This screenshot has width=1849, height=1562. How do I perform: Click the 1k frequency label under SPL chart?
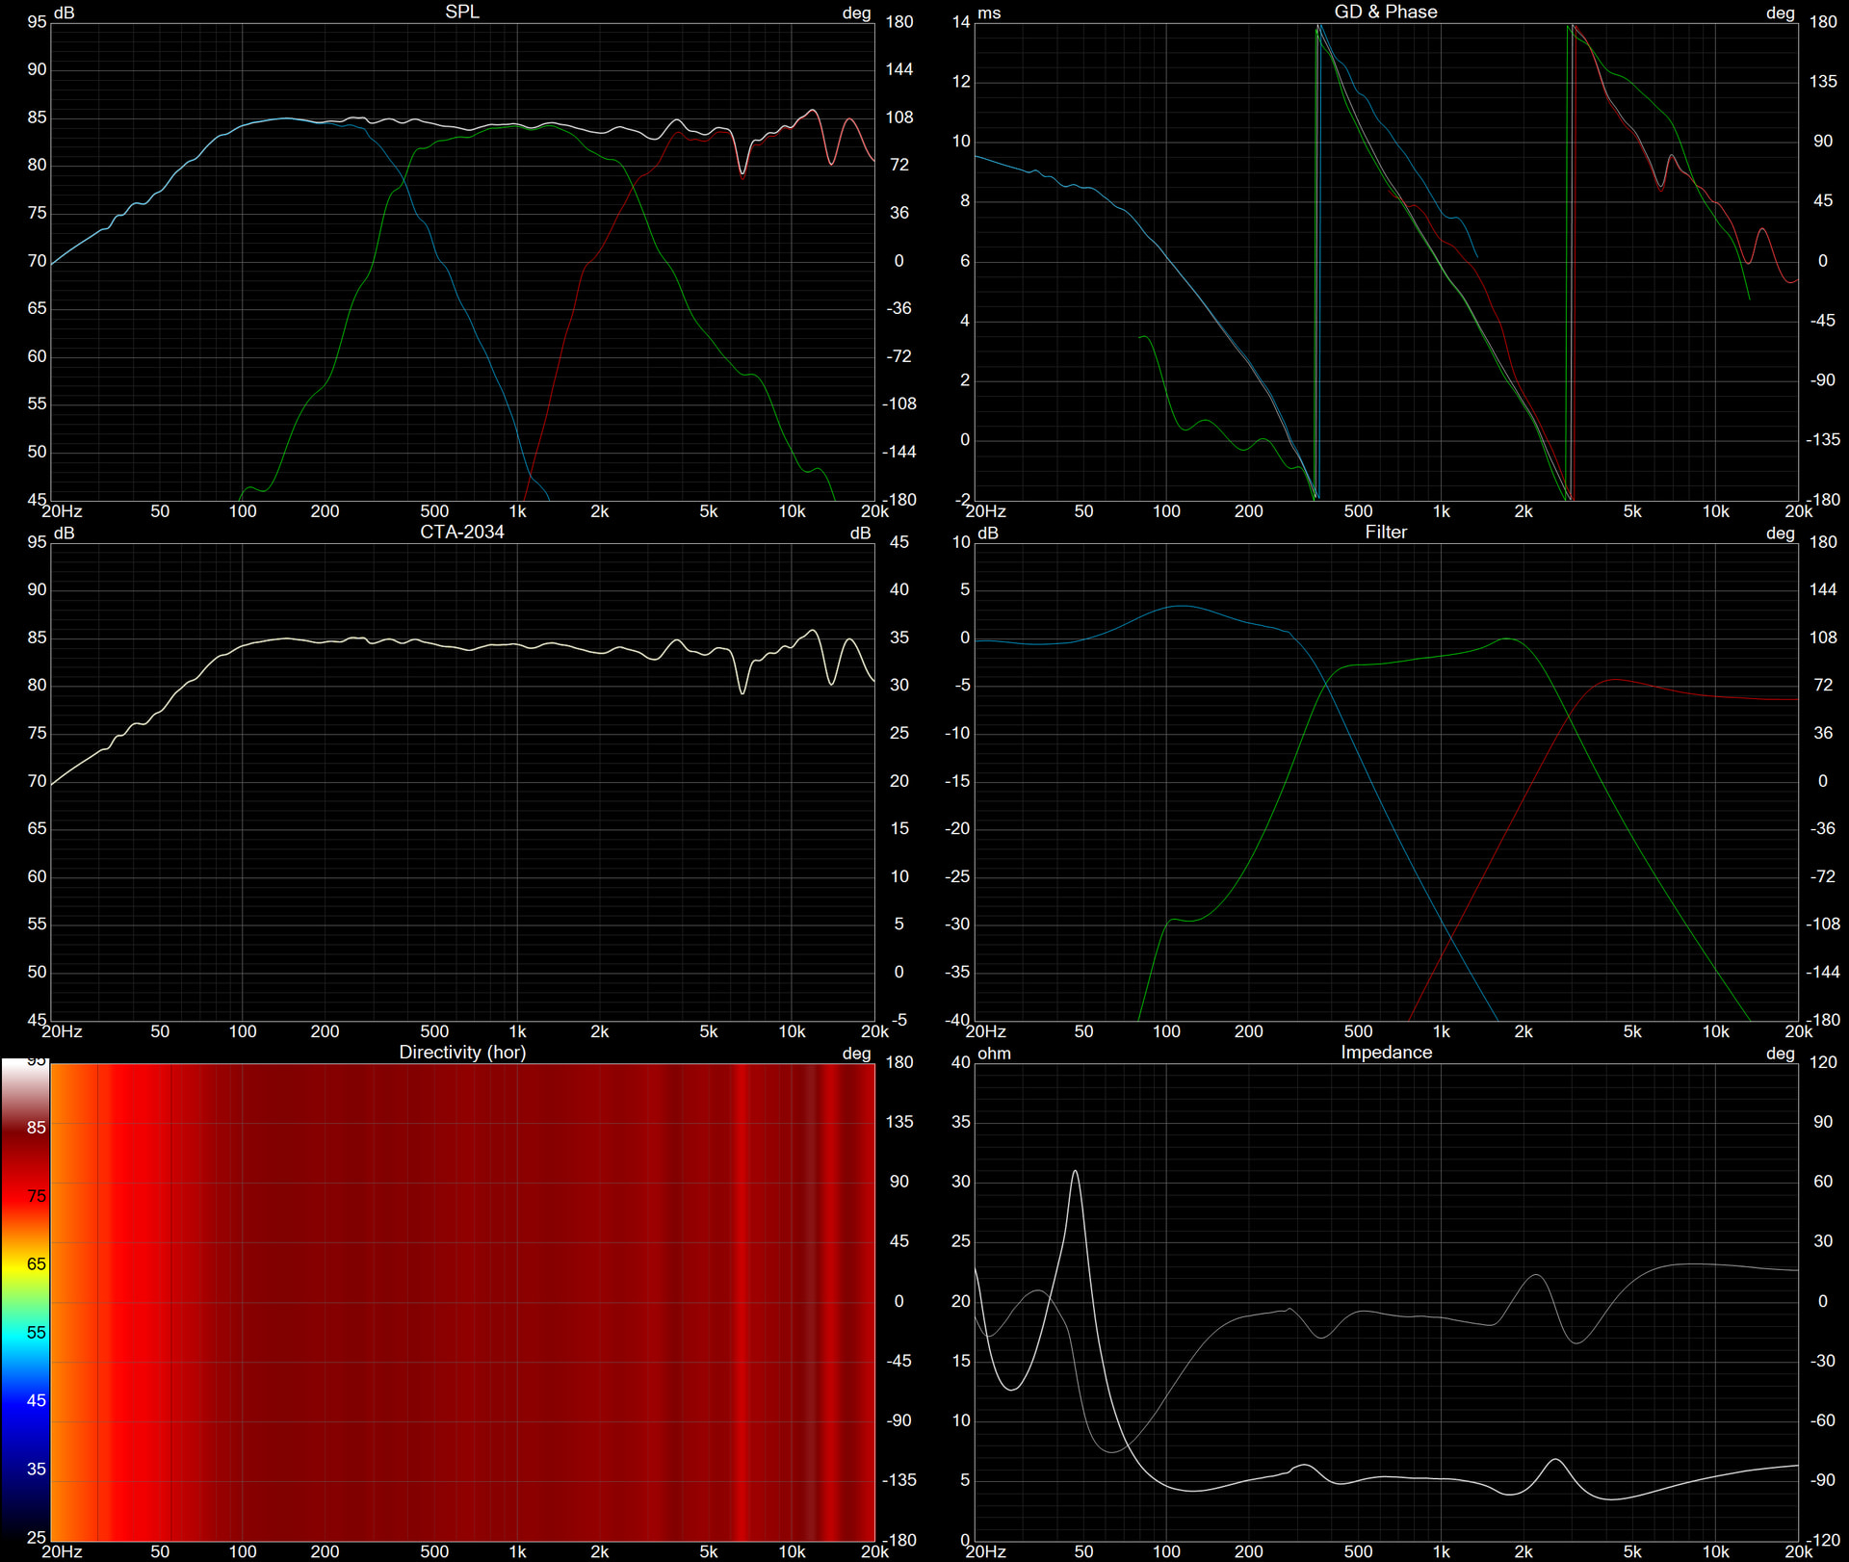point(517,511)
